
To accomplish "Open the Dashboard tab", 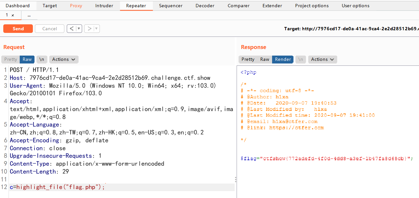I will coord(17,6).
